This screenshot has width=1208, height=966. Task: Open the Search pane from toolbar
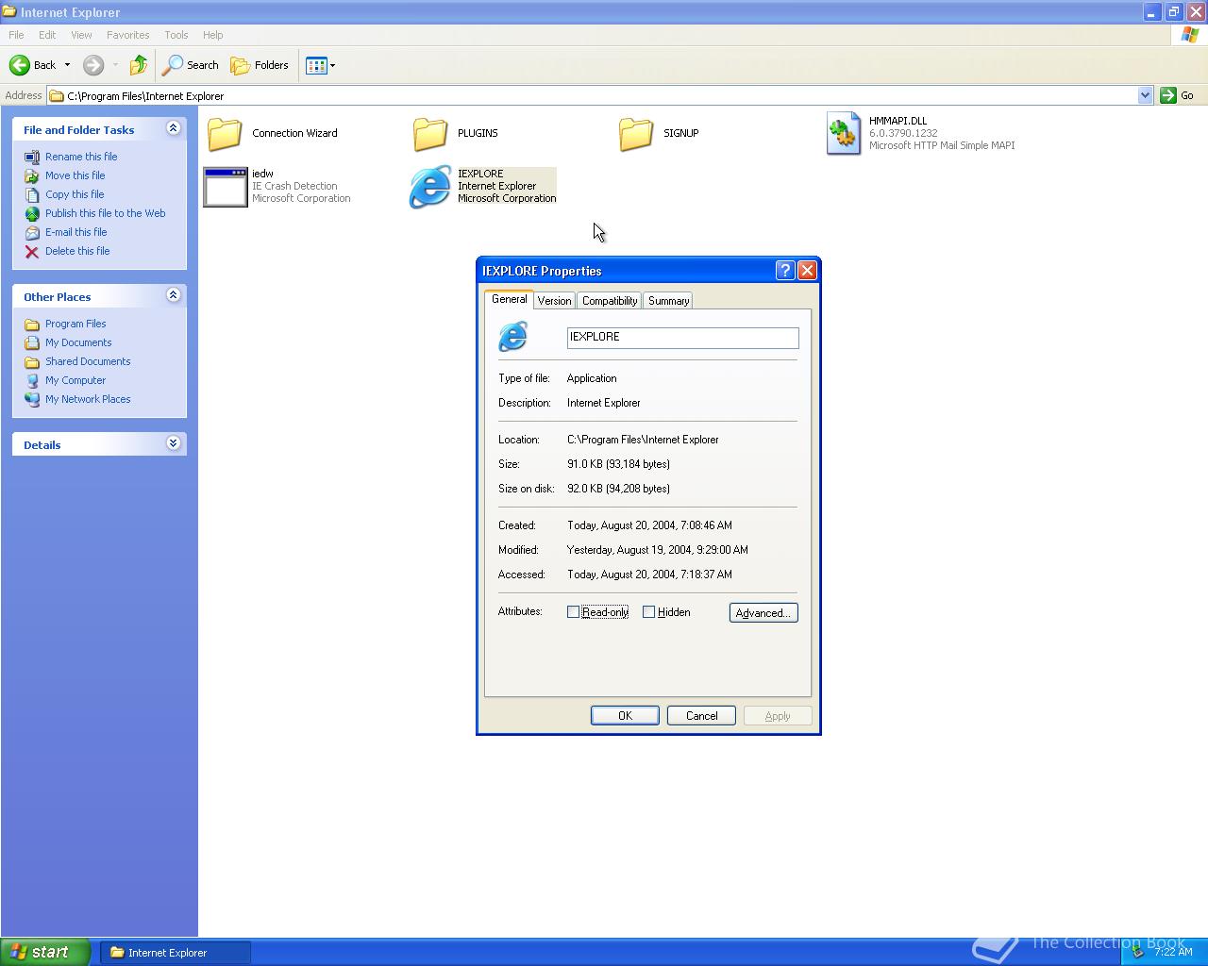191,65
